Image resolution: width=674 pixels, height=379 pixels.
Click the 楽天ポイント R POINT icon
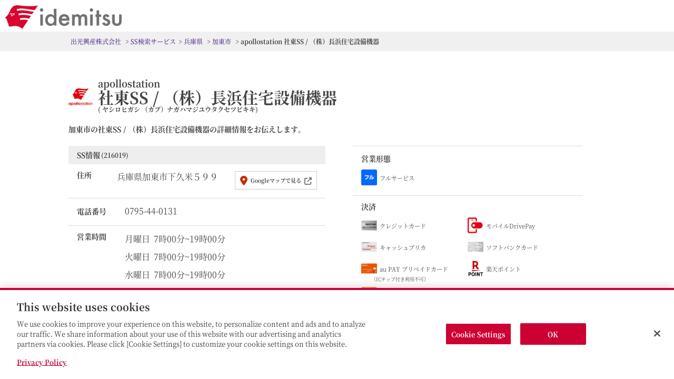click(x=475, y=268)
